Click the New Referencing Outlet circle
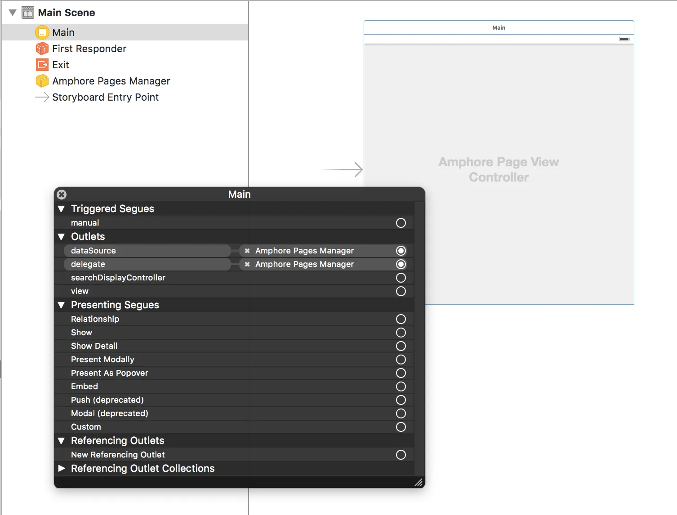The width and height of the screenshot is (677, 515). [x=401, y=455]
